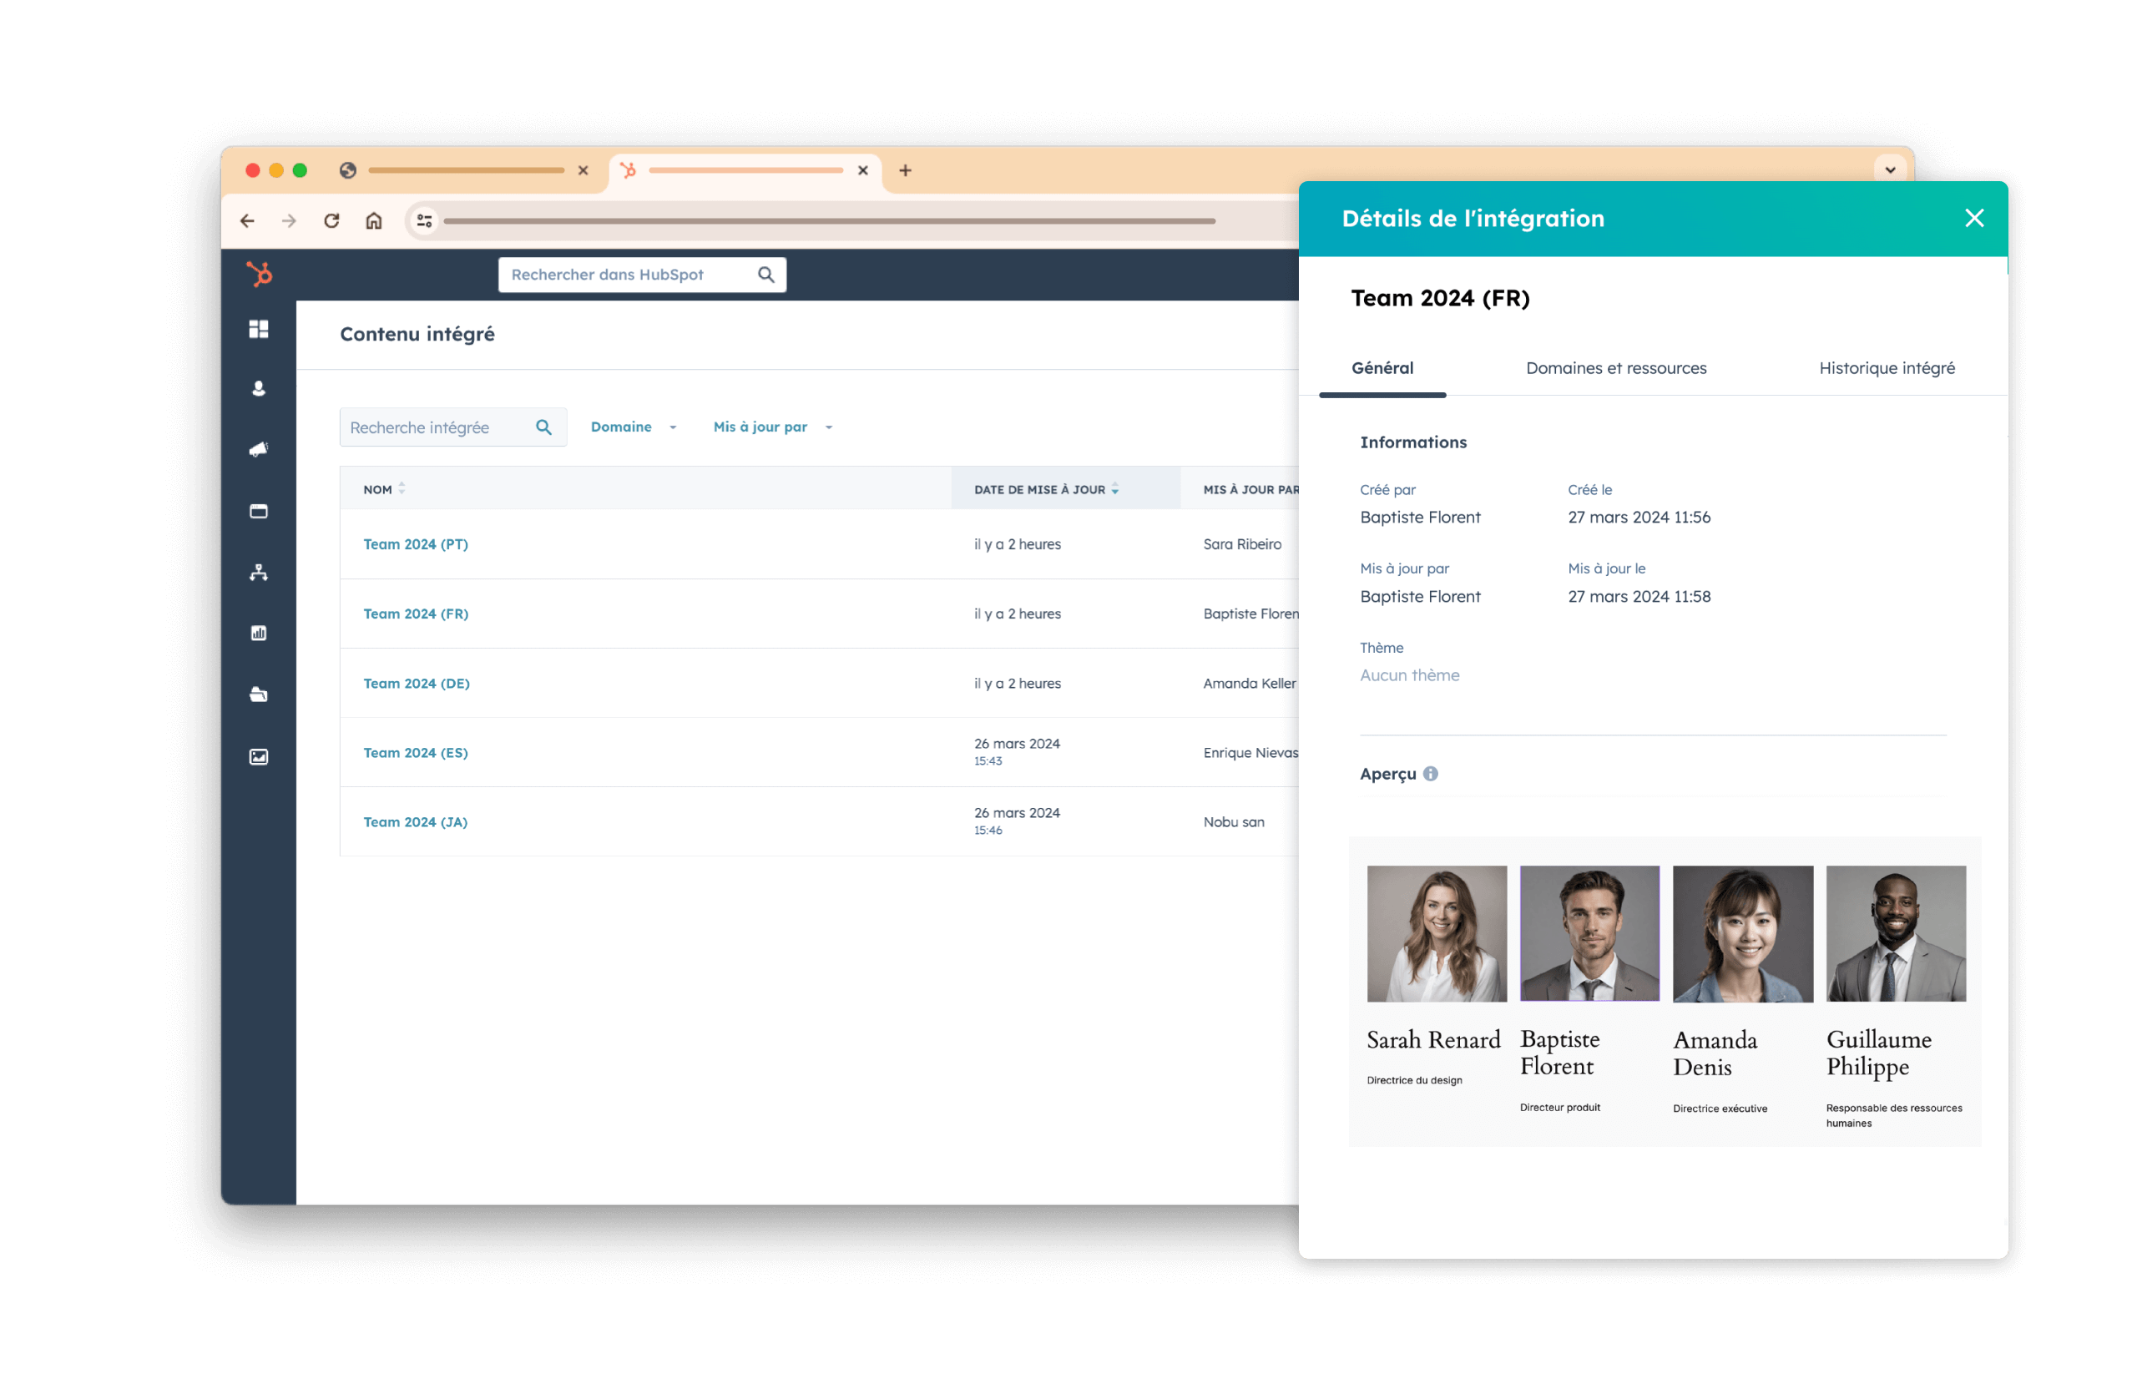The height and width of the screenshot is (1394, 2137).
Task: Click 'Directrice du design' caption in preview
Action: coord(1414,1081)
